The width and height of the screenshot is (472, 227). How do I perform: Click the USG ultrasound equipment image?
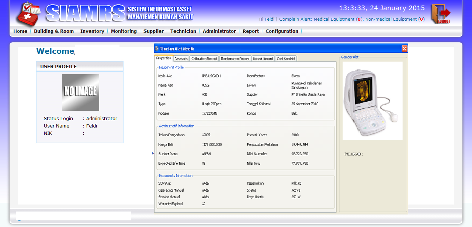[372, 101]
